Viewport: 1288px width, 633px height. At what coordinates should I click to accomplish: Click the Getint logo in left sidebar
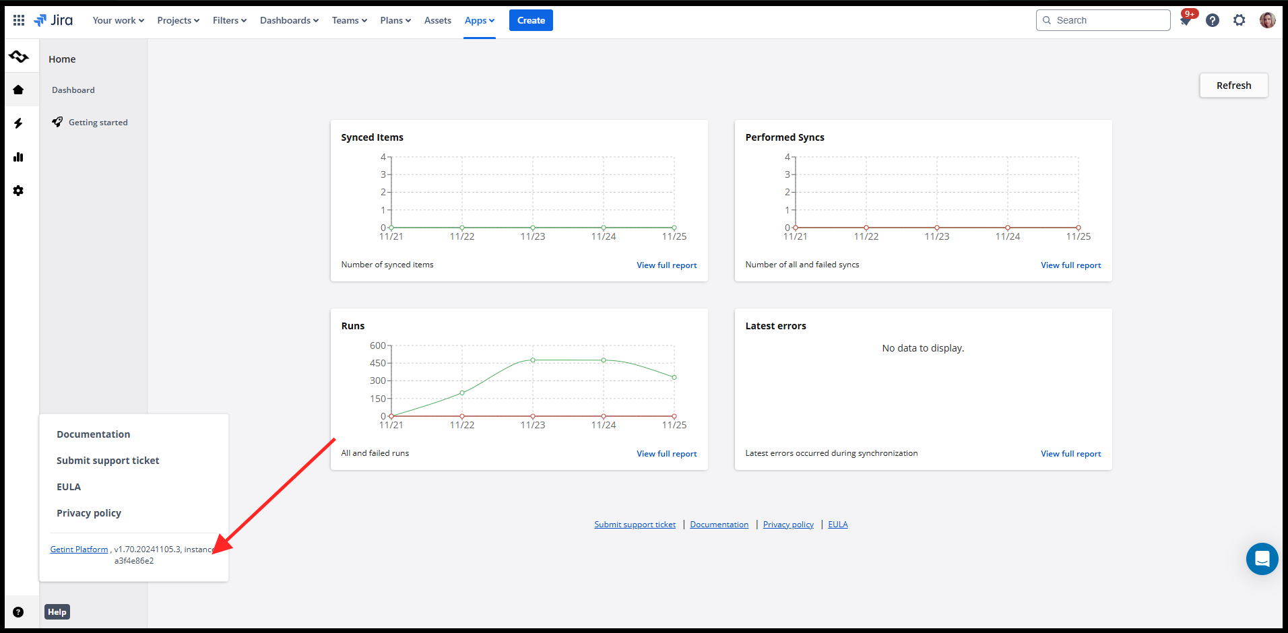[19, 57]
